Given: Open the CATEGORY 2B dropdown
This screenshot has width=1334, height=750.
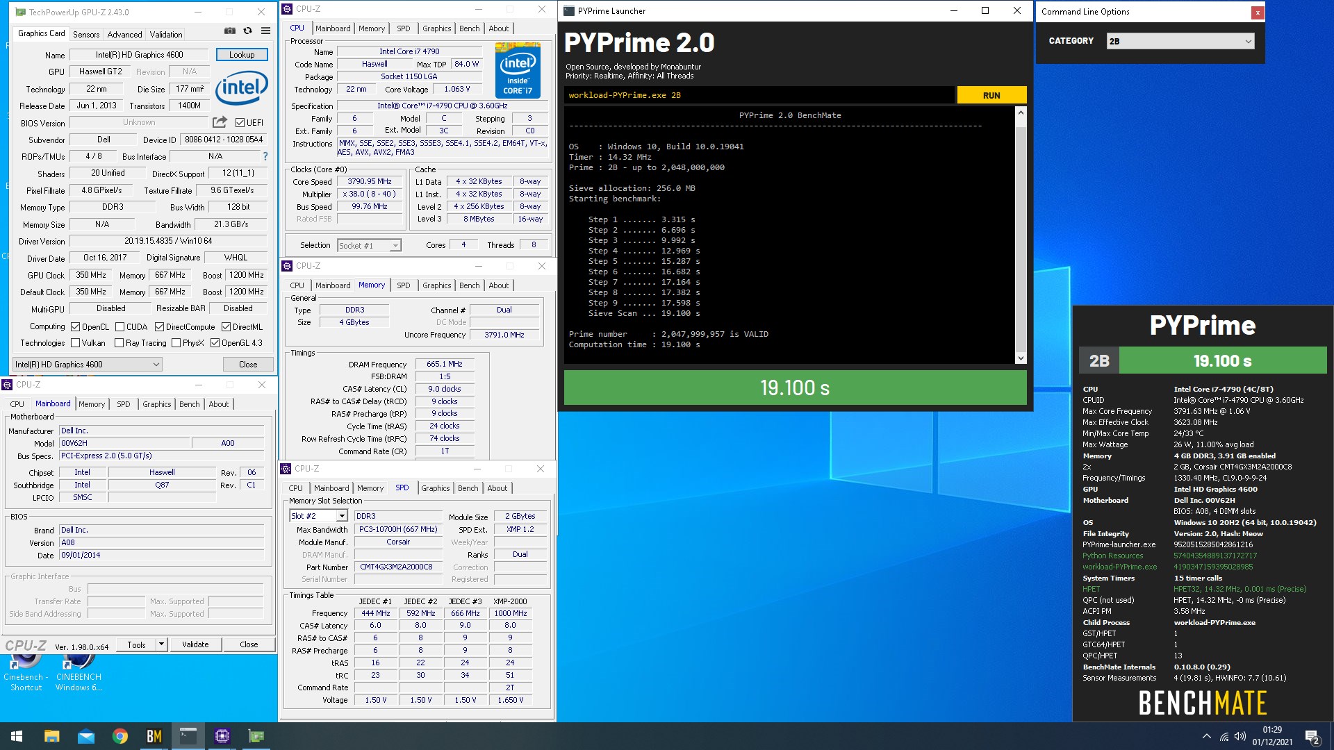Looking at the screenshot, I should click(1180, 41).
